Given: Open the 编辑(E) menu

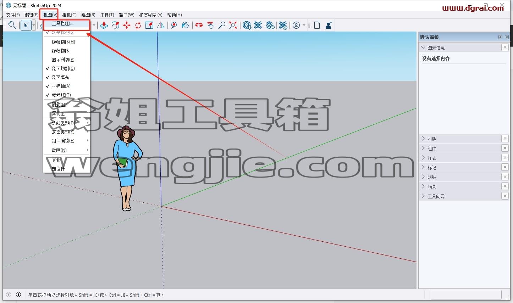Looking at the screenshot, I should tap(32, 15).
